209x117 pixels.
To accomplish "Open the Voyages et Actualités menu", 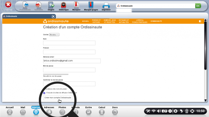I will pos(124,21).
